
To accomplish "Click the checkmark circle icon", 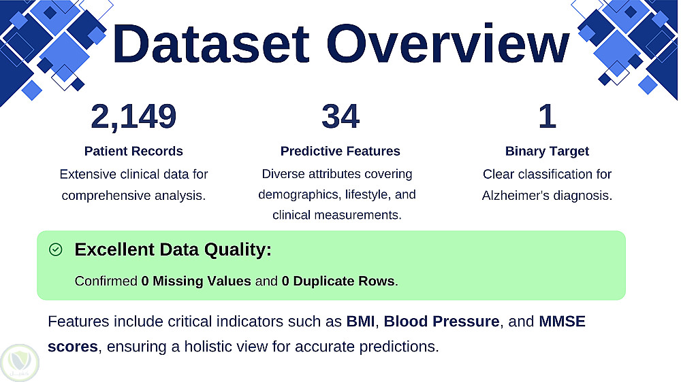I will click(56, 250).
